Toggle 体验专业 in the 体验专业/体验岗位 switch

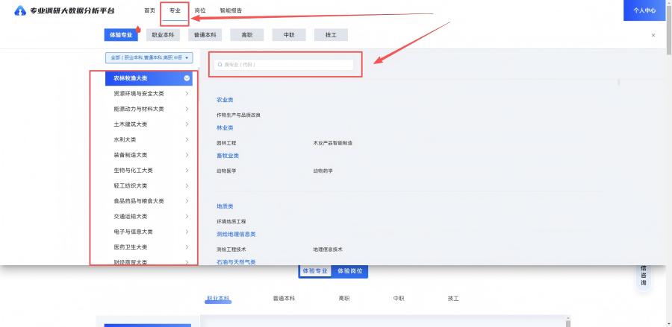315,271
